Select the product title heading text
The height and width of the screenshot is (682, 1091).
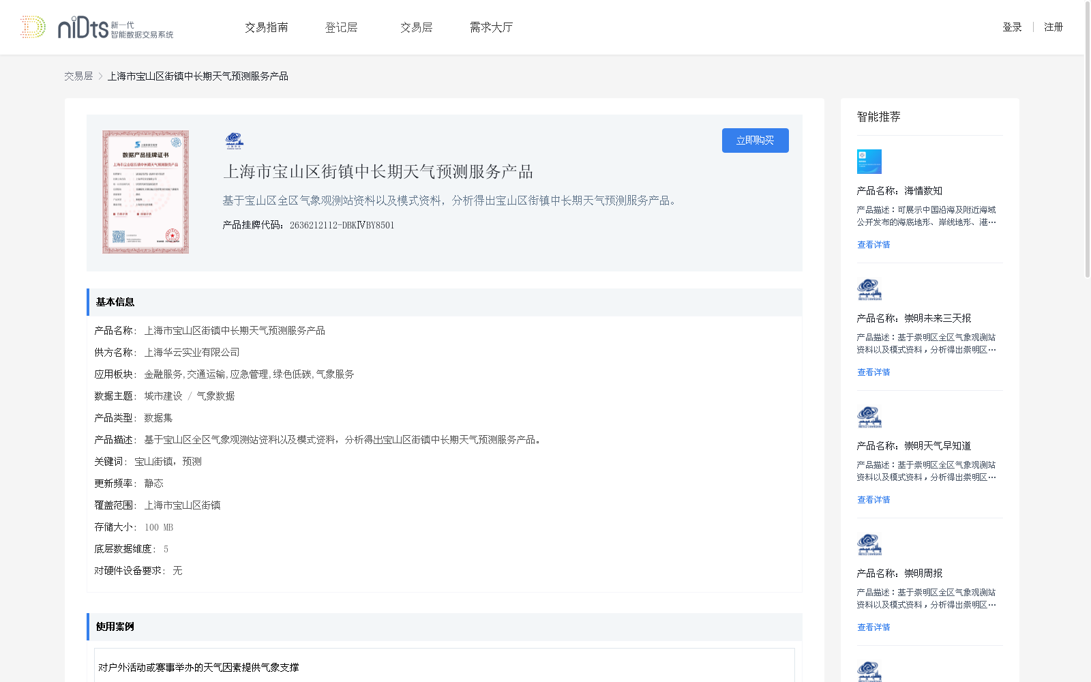point(378,172)
